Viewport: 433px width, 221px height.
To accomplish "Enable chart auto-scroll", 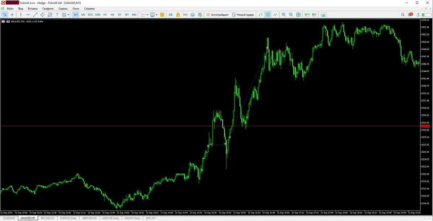I will 307,14.
